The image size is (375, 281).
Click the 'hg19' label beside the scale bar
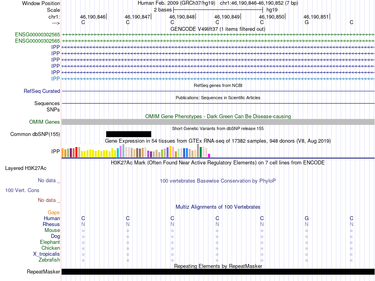coord(272,10)
